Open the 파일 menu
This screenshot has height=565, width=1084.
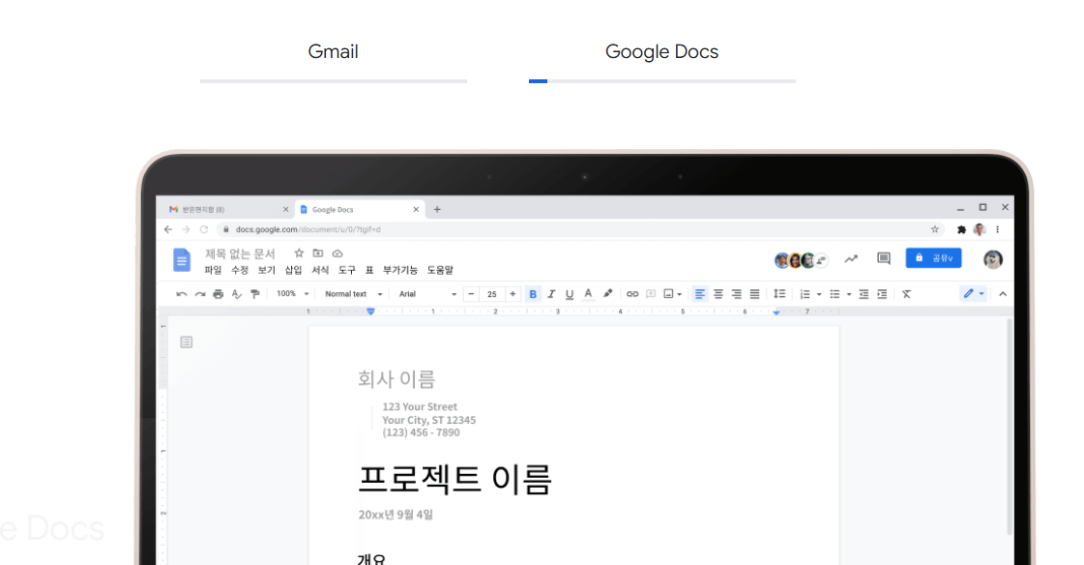pos(213,270)
